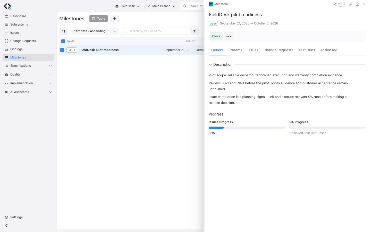
Task: Select the Table view button
Action: (x=98, y=19)
